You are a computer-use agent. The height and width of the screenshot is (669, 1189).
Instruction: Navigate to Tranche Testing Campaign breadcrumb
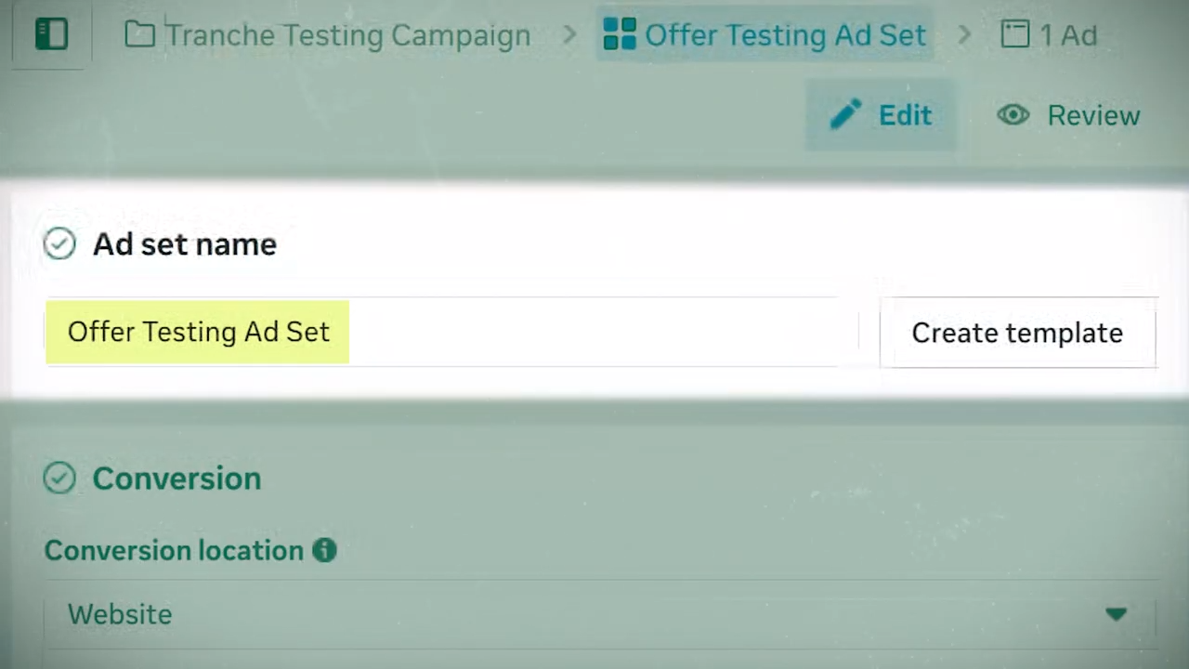click(348, 34)
